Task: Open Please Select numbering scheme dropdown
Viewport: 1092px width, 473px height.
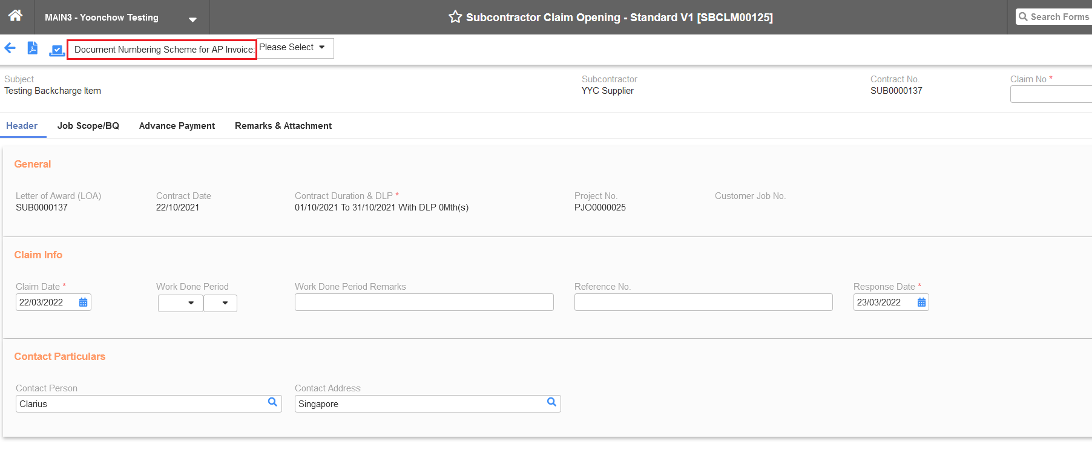Action: tap(295, 48)
